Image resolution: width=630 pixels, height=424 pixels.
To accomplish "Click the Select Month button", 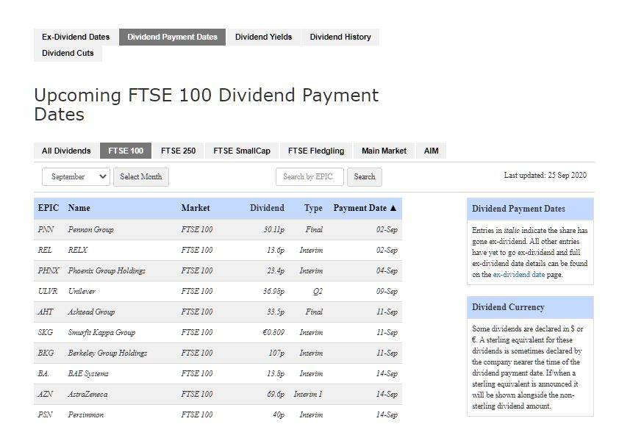I will click(x=141, y=176).
